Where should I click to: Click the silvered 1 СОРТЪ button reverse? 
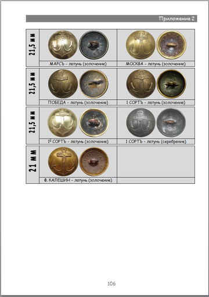point(171,123)
